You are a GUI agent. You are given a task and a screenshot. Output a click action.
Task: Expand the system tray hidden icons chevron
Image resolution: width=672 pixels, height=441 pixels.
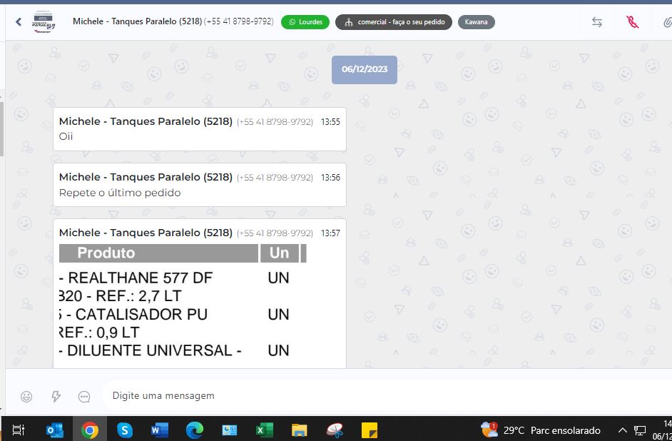coord(622,430)
